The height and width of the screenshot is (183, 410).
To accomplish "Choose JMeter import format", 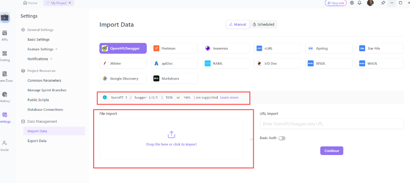I will 123,63.
